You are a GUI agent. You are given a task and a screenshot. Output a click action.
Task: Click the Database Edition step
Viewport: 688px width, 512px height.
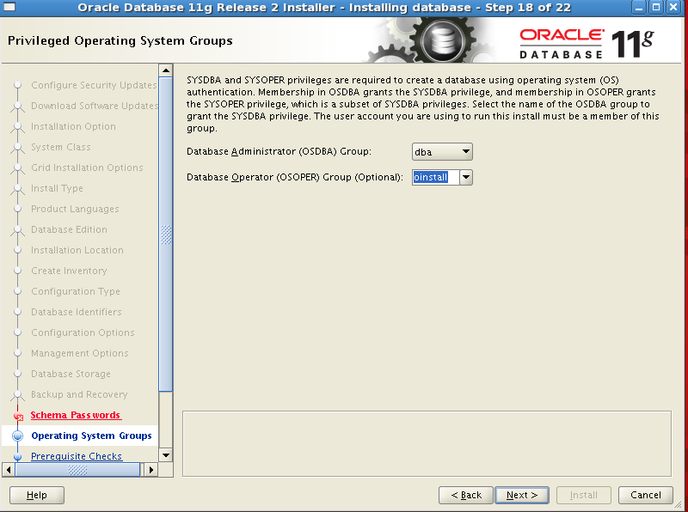[69, 229]
